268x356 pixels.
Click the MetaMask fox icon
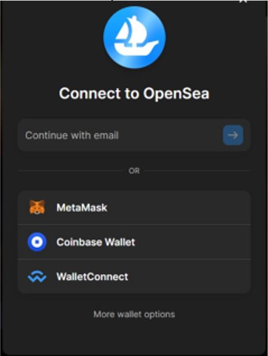(37, 207)
